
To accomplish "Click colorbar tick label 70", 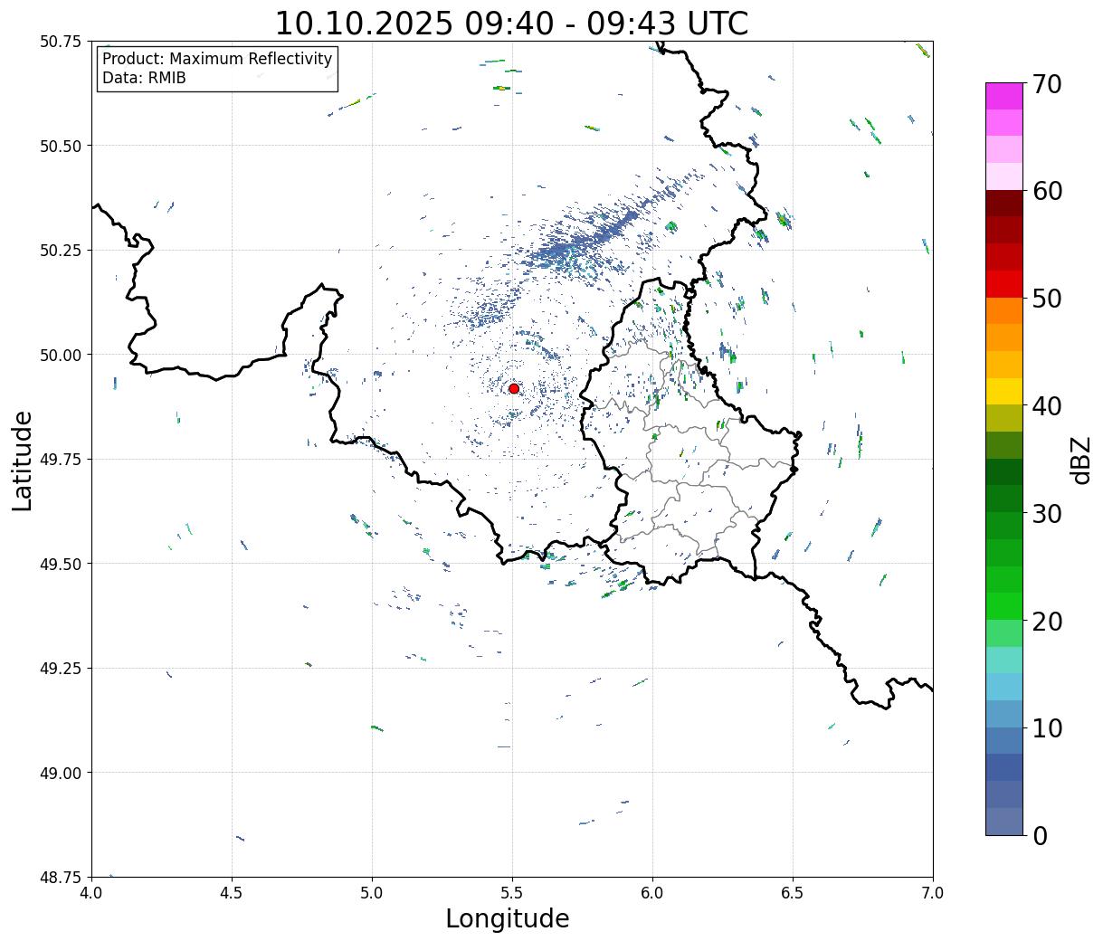I will tap(1047, 84).
